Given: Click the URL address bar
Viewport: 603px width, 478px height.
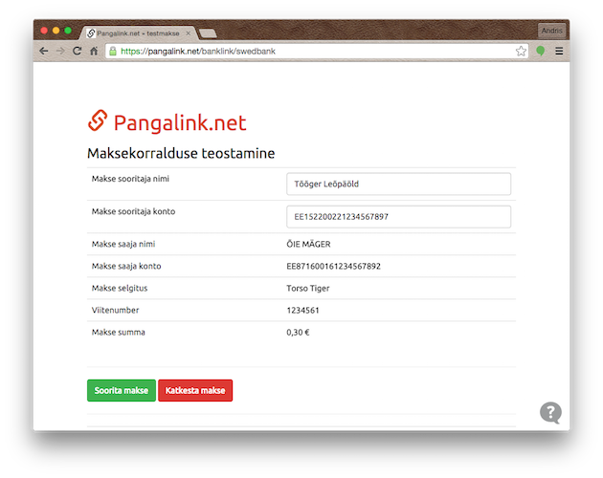Looking at the screenshot, I should 316,51.
